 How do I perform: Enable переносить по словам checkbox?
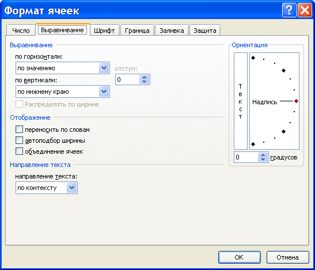[x=19, y=130]
